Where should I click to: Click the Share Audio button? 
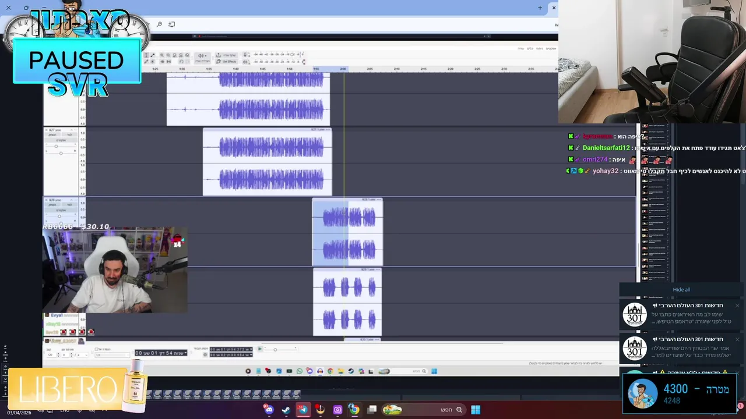point(227,55)
